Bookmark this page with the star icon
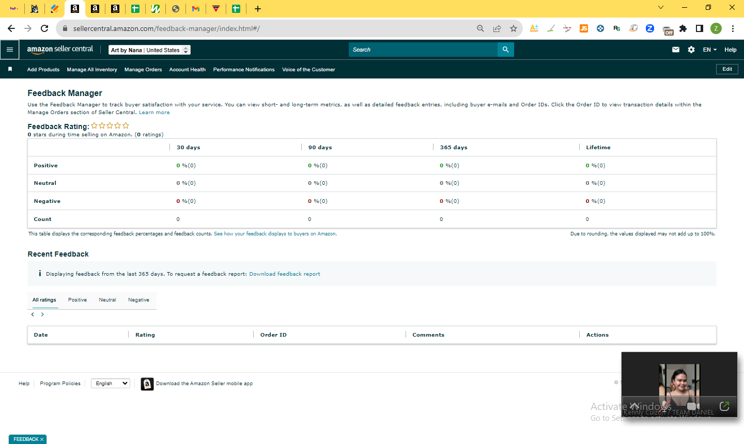Screen dimensions: 744x444 (x=514, y=28)
